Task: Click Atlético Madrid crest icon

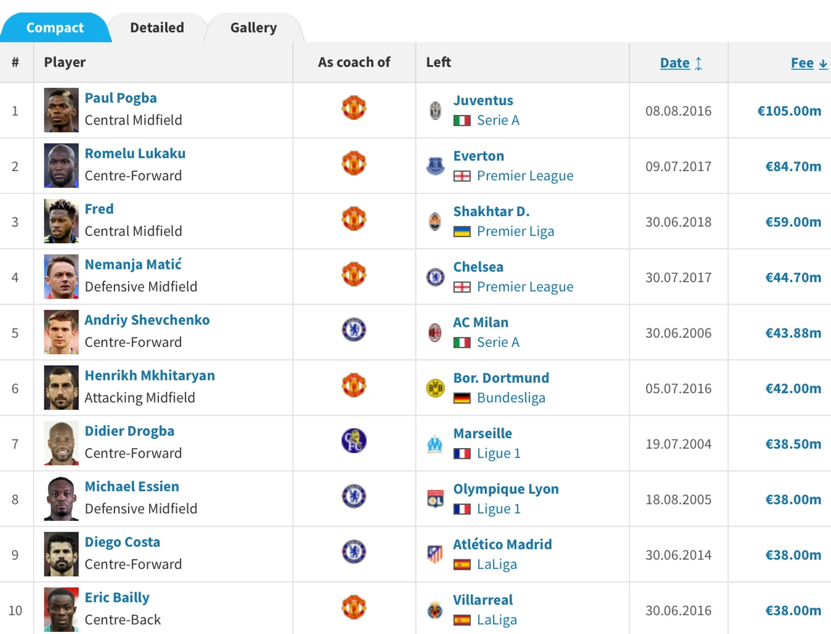Action: [x=435, y=554]
